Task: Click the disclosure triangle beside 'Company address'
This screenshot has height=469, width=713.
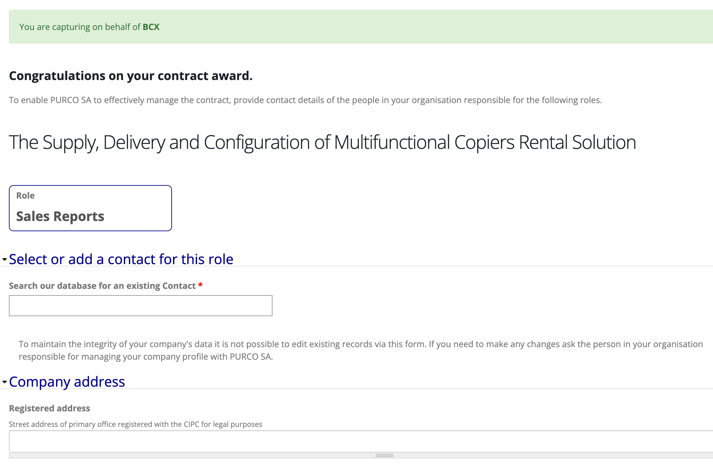Action: (x=4, y=382)
